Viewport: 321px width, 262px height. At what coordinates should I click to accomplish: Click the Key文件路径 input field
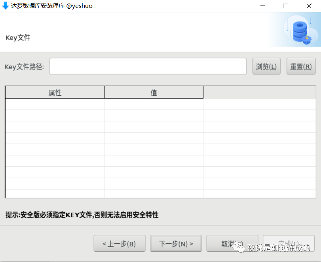148,66
